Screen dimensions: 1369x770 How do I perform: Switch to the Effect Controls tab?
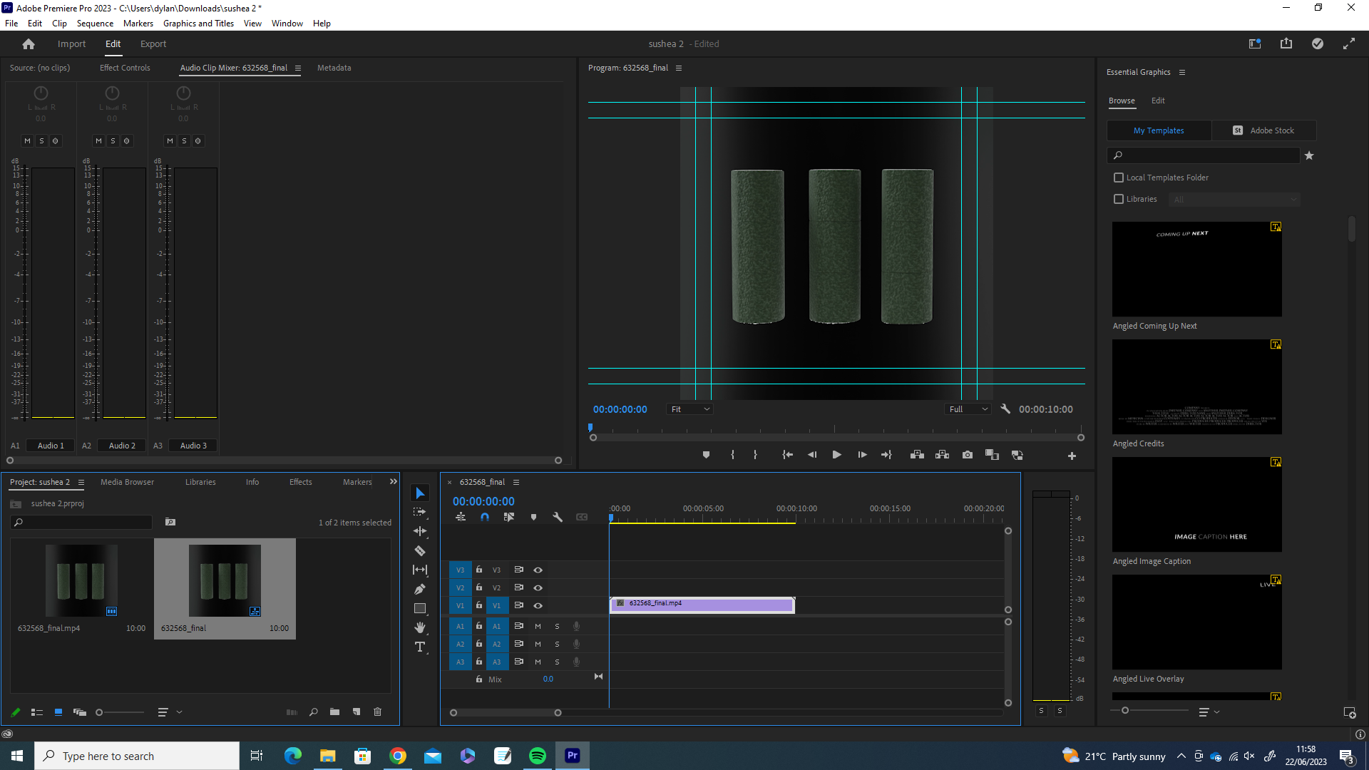[125, 68]
